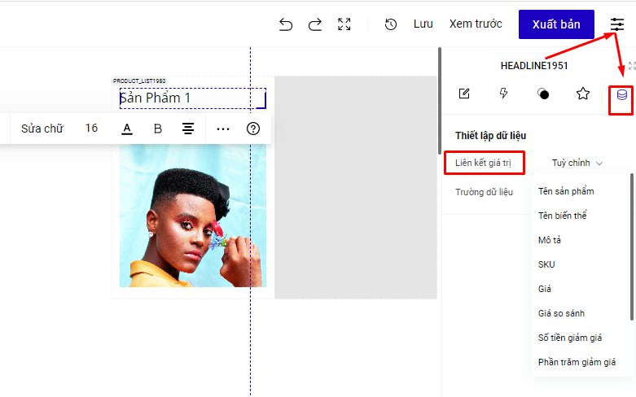Image resolution: width=636 pixels, height=397 pixels.
Task: Open the lightning bolt events tab
Action: point(504,94)
